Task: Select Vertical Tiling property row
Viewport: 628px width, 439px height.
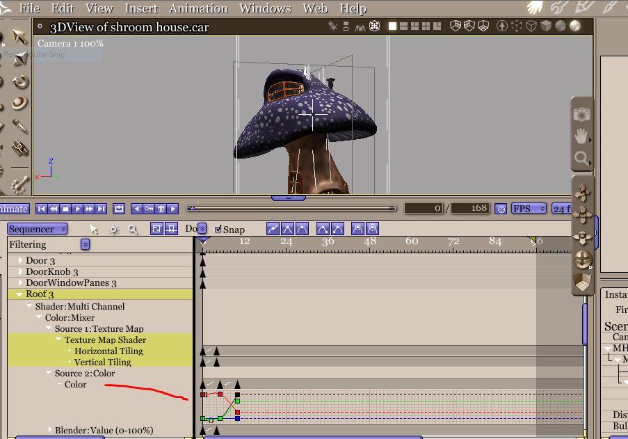Action: (x=100, y=362)
